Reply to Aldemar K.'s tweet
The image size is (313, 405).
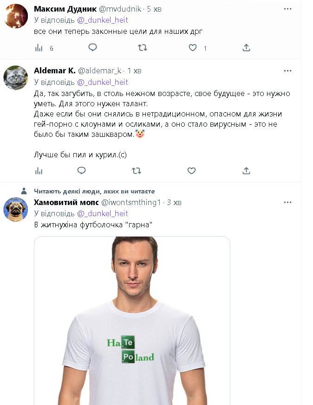(82, 171)
